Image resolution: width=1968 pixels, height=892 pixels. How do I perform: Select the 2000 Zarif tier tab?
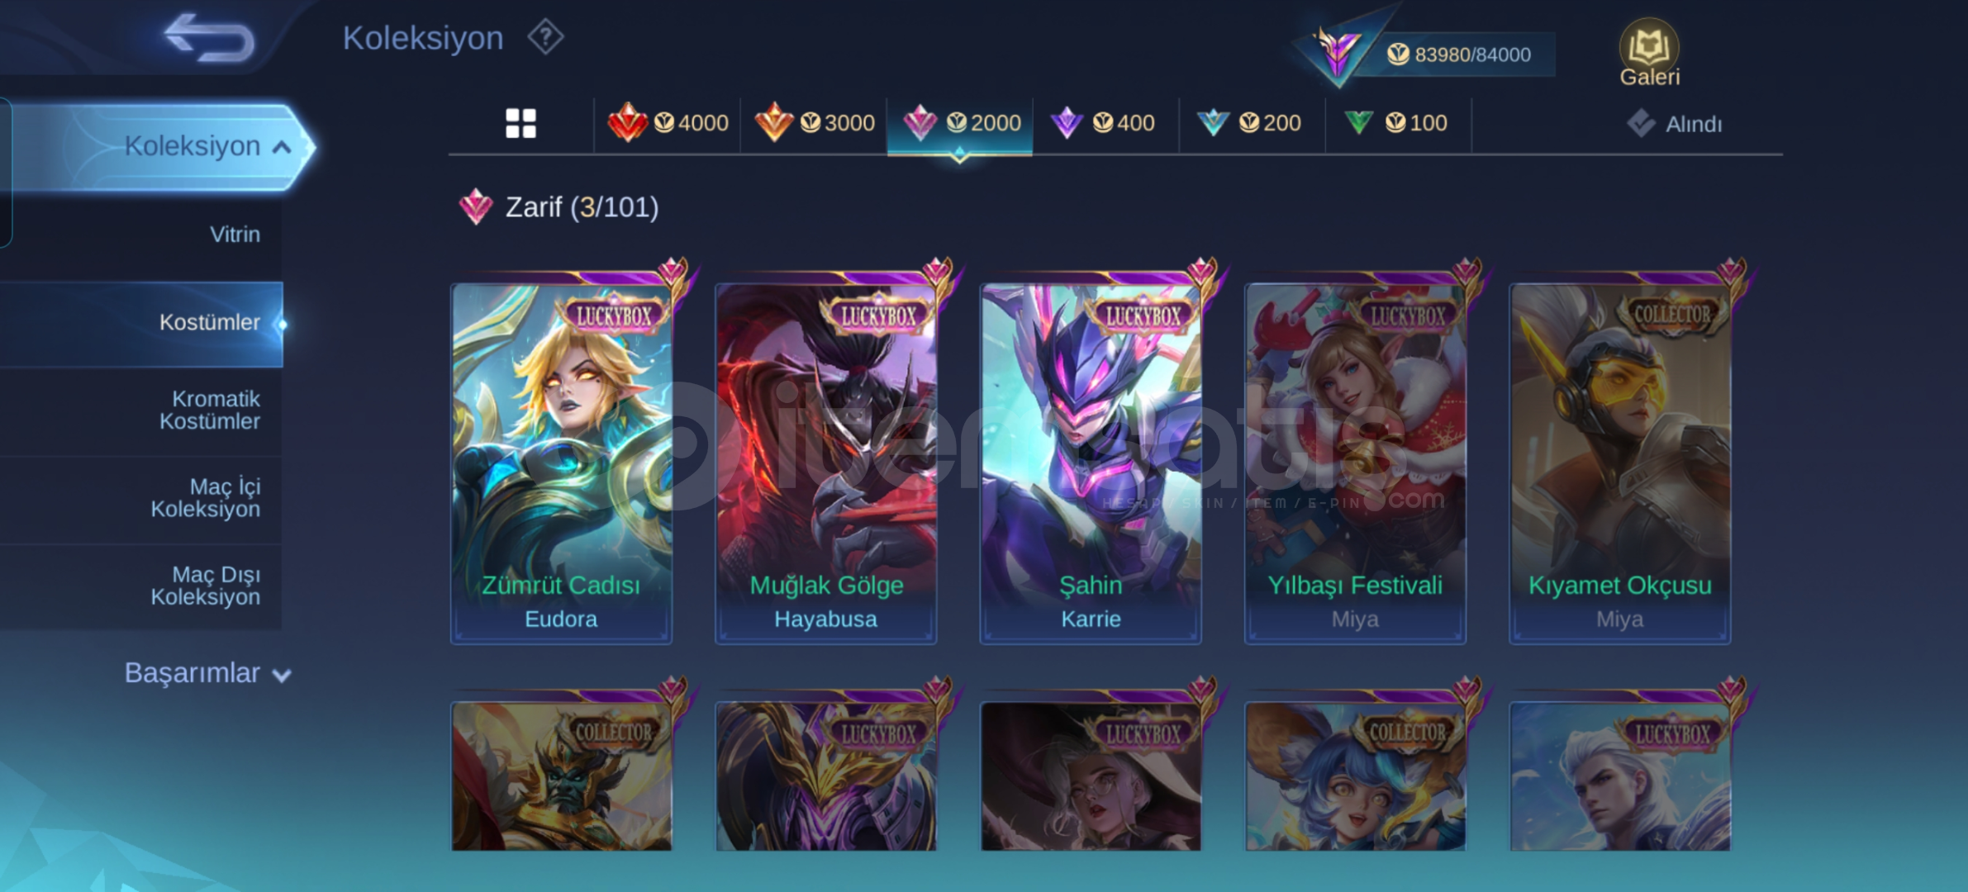960,123
